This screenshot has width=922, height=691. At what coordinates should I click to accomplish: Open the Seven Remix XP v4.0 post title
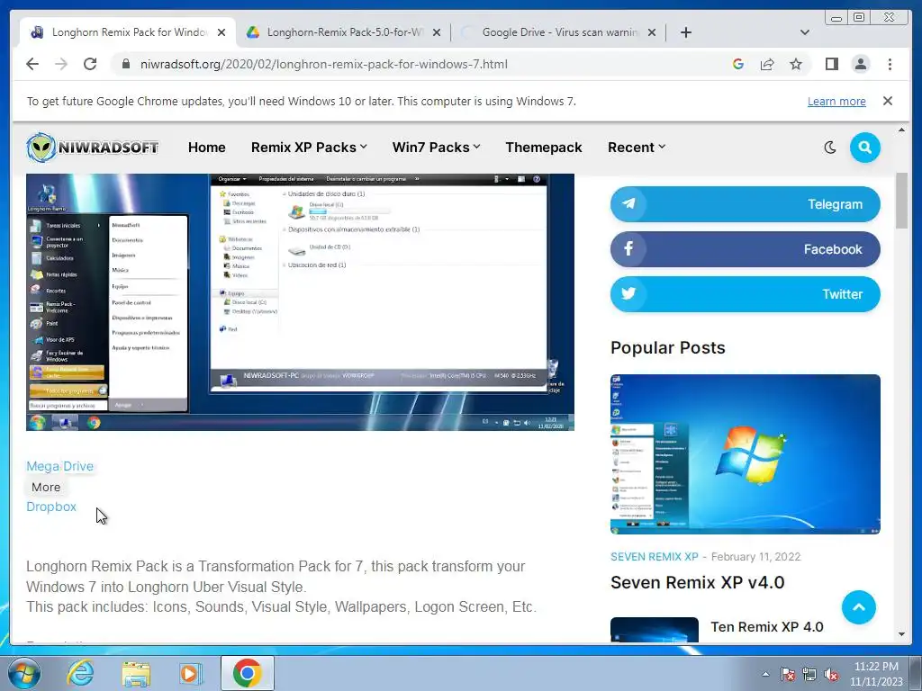click(x=697, y=582)
